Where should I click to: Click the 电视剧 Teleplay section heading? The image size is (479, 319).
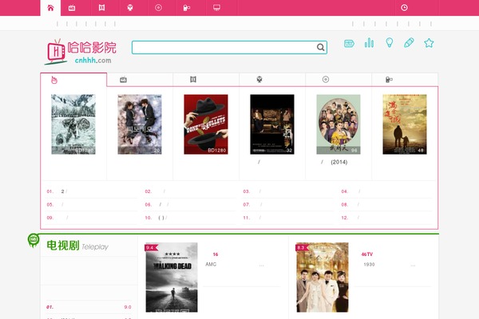click(77, 246)
